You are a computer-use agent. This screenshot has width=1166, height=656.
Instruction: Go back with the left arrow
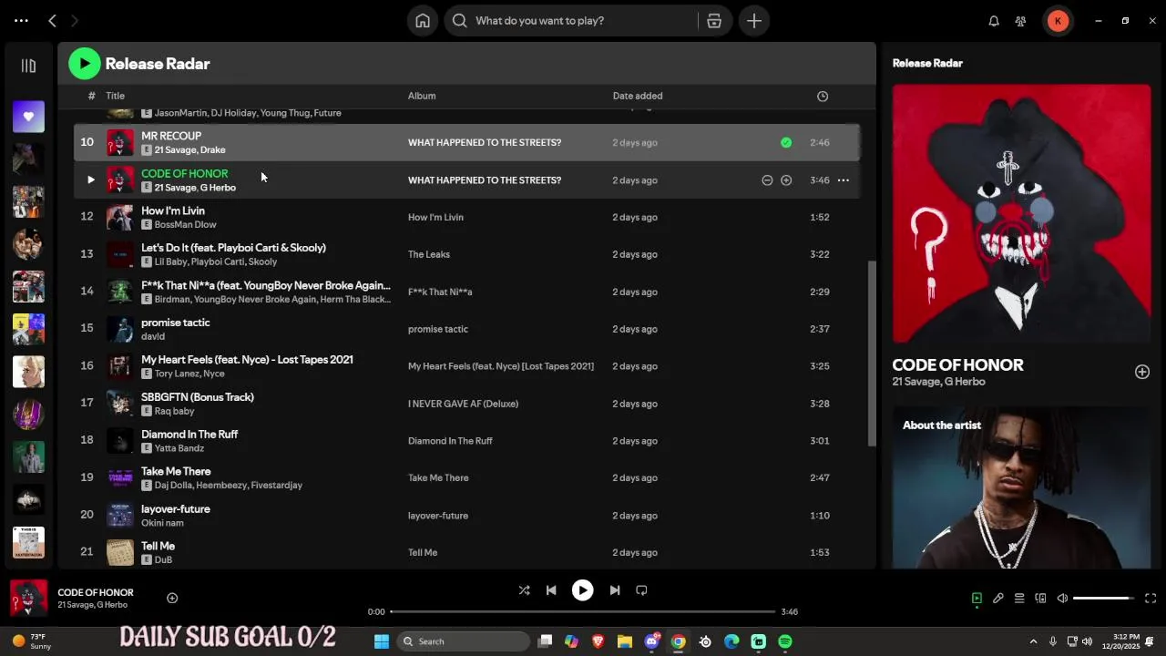click(x=52, y=20)
